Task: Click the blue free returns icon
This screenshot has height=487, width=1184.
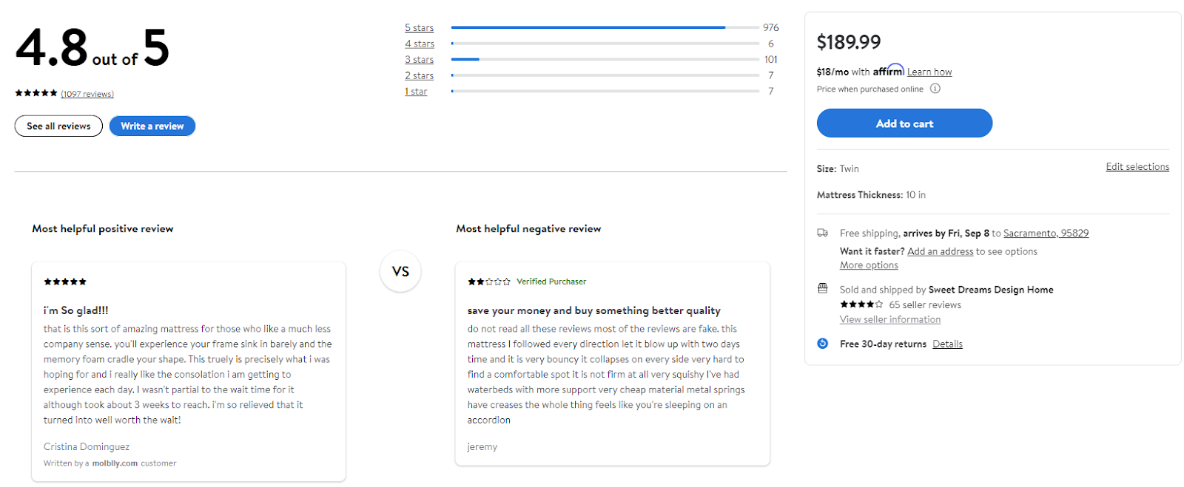Action: coord(822,344)
